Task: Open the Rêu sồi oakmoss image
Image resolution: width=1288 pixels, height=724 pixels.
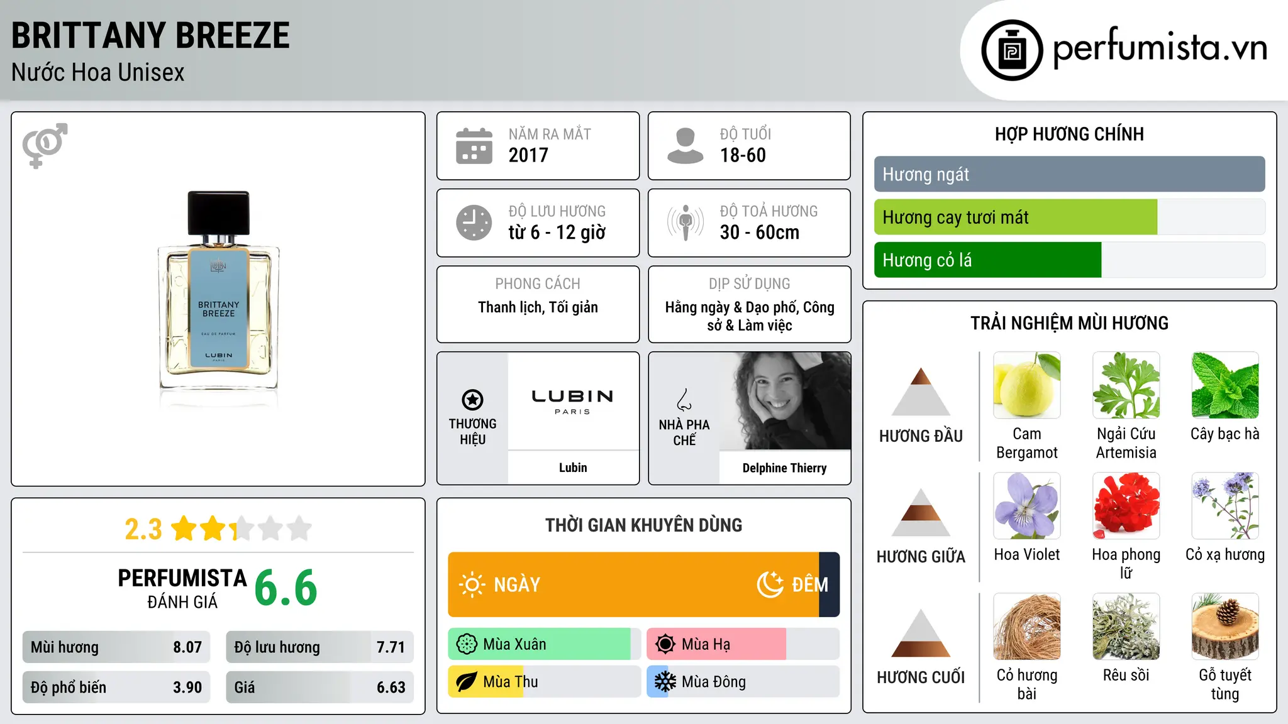Action: [x=1126, y=627]
